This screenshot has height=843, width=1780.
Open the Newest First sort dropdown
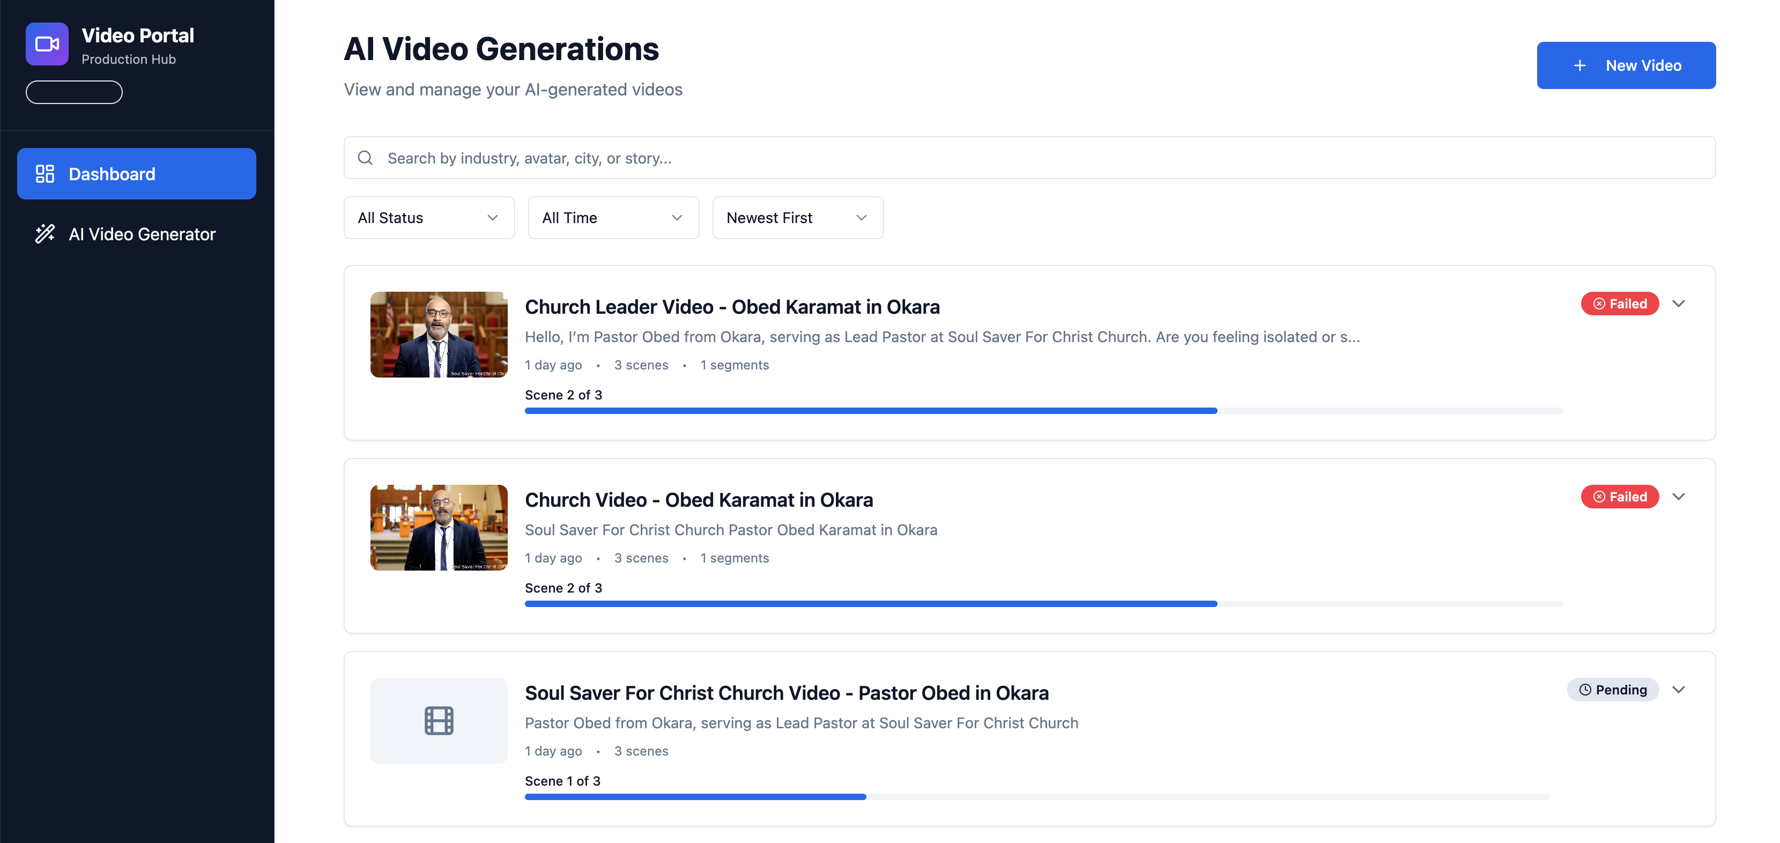[797, 218]
